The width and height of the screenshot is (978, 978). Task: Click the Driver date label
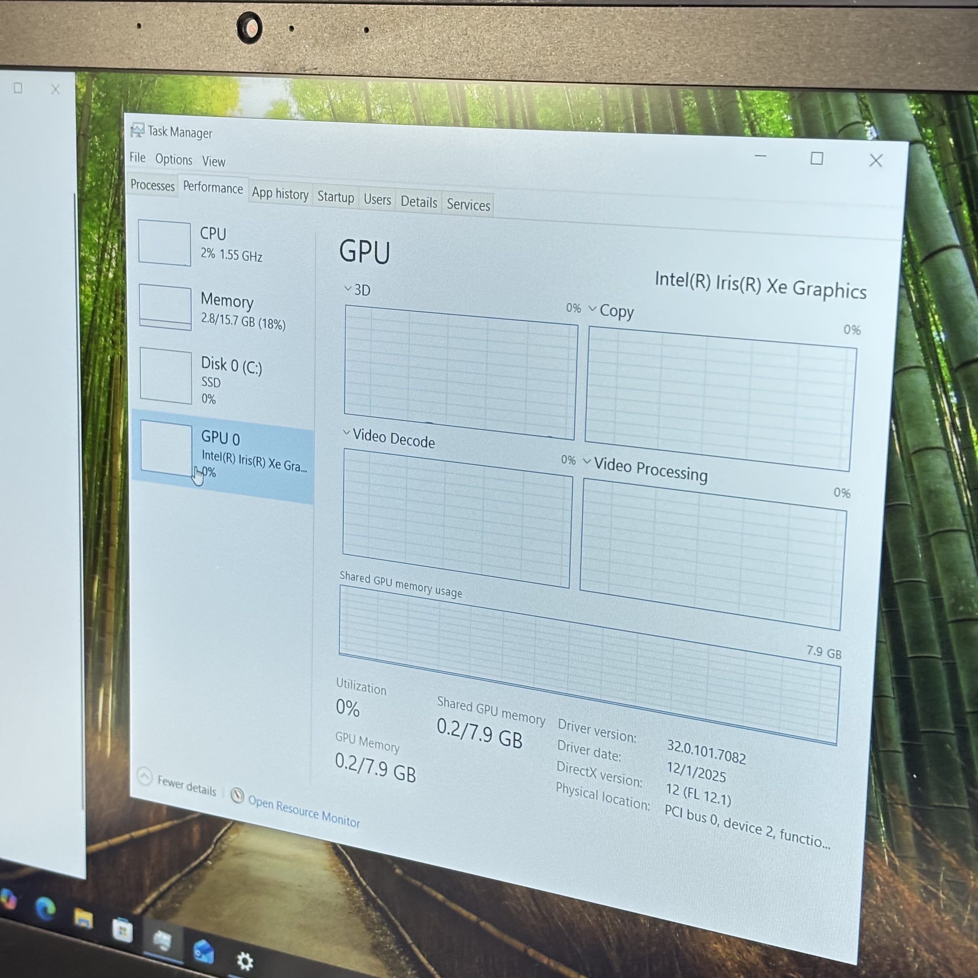tap(589, 751)
